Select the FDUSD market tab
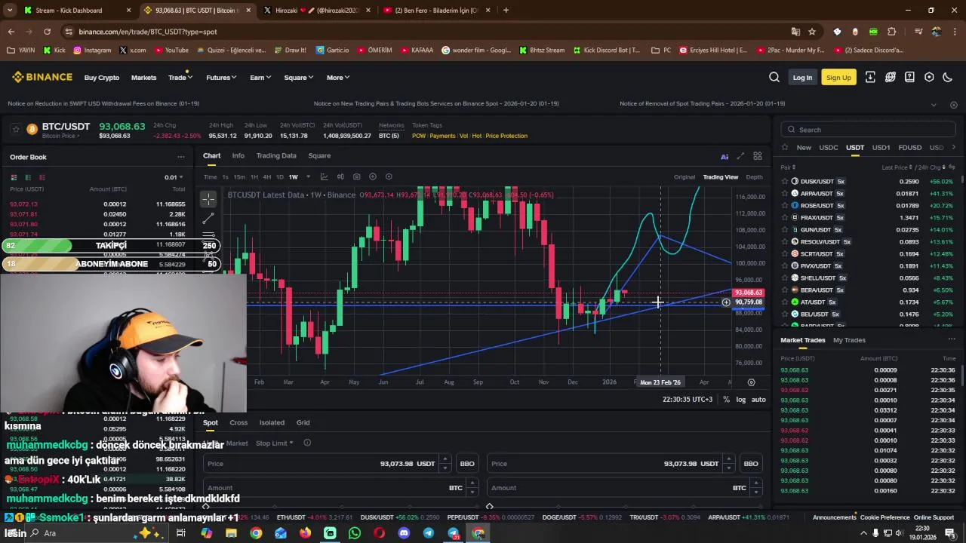The width and height of the screenshot is (966, 543). (x=909, y=148)
